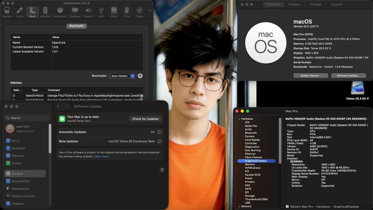
Task: Open the Power lightning icon in Hackintool
Action: [x=139, y=12]
